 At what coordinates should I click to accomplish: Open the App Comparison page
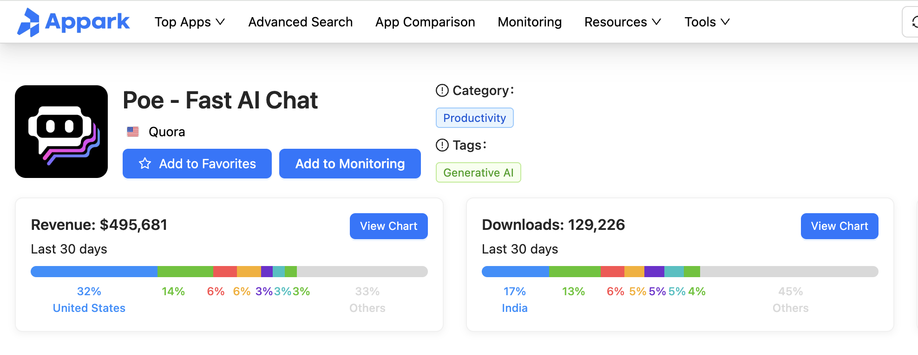coord(425,22)
